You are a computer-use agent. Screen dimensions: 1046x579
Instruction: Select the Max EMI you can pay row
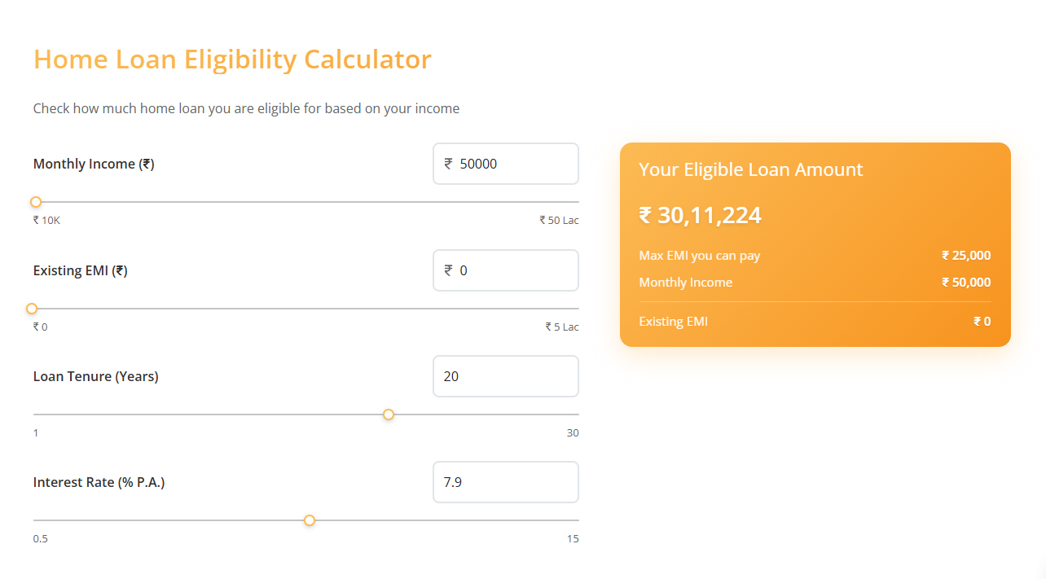pos(699,255)
